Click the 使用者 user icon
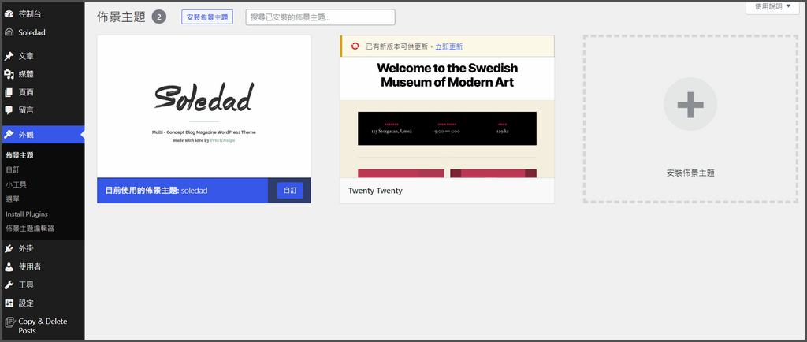 pos(9,266)
